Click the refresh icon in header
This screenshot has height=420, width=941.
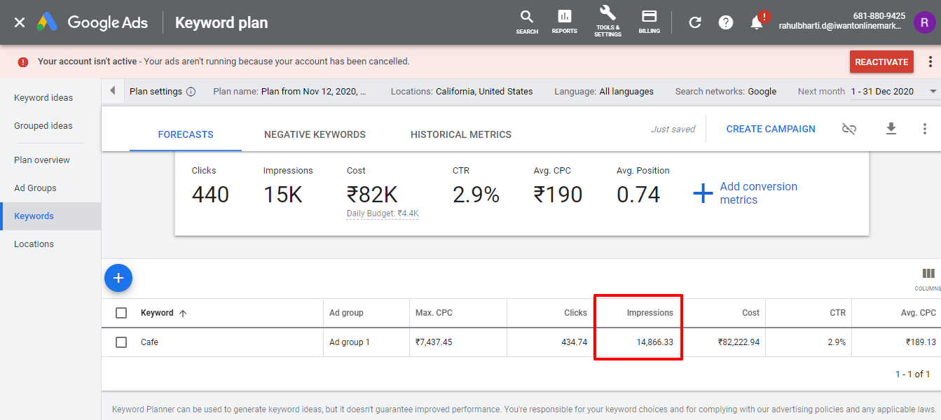pyautogui.click(x=695, y=22)
